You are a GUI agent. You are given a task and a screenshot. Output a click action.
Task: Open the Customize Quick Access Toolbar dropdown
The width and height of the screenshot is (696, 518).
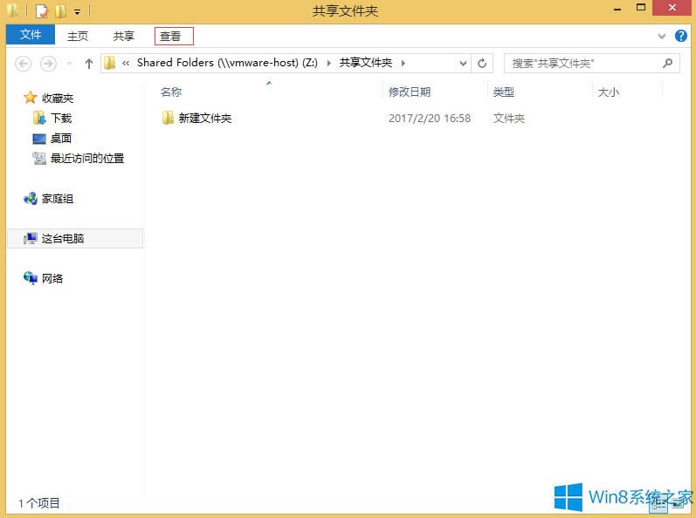tap(77, 12)
